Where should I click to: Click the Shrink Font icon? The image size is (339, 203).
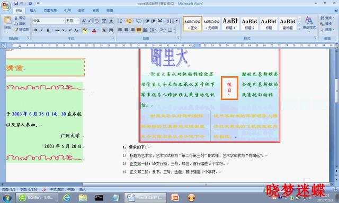[90, 21]
